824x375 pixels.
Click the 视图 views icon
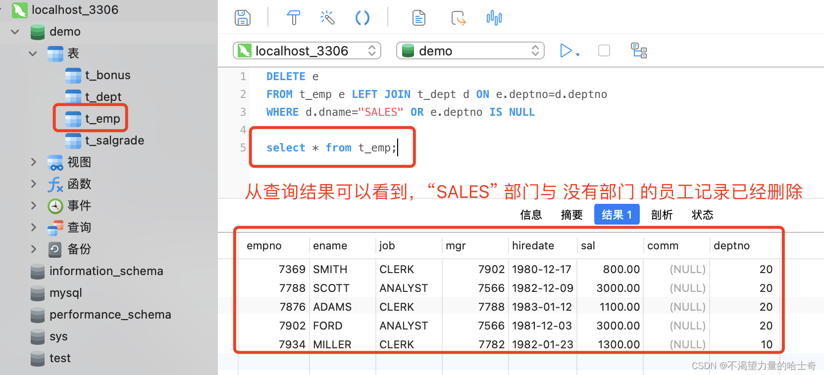point(55,162)
